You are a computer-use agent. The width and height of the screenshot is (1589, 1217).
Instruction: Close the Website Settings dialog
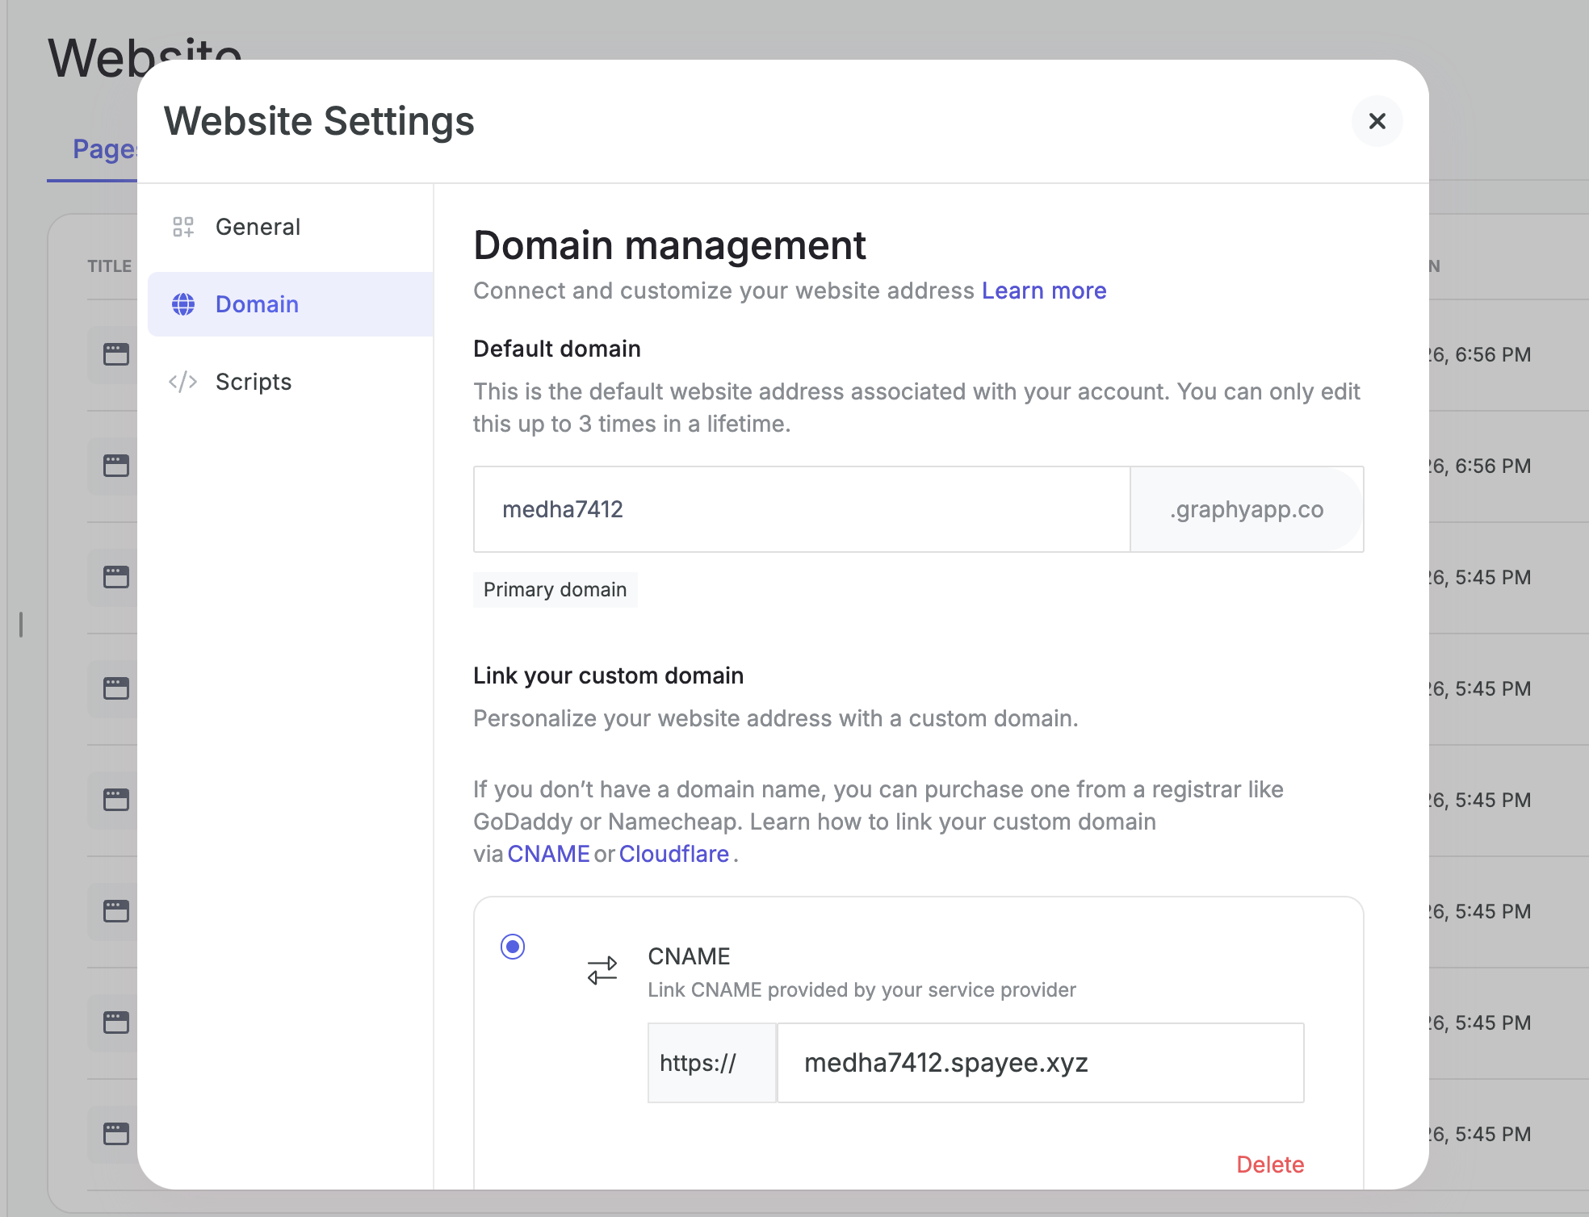[1377, 121]
